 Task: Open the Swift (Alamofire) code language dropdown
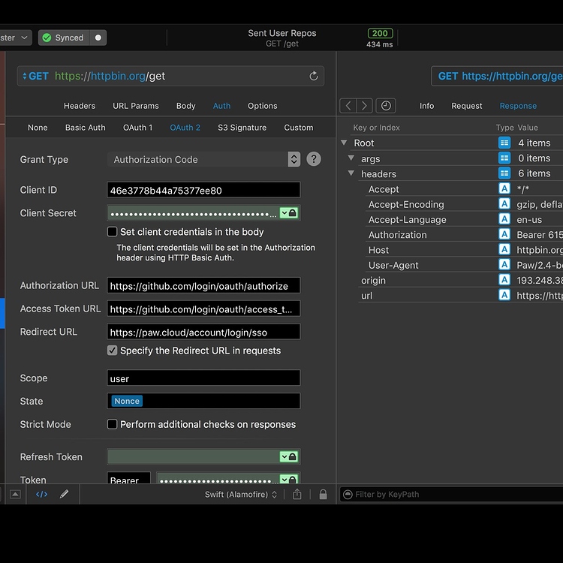[241, 495]
